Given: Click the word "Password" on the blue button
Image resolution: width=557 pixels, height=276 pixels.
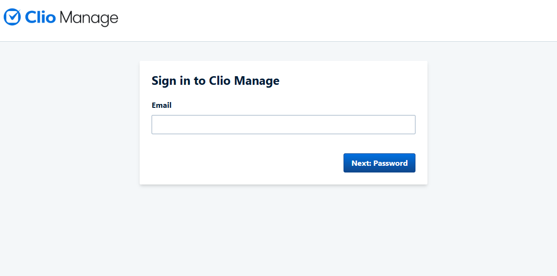Looking at the screenshot, I should pos(391,163).
